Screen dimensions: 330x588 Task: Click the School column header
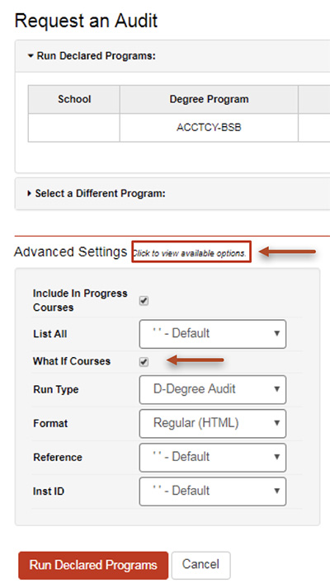74,100
